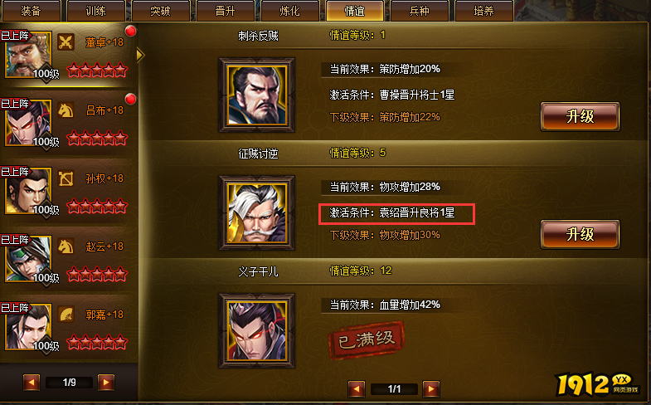Click red notification dot on 董卓 entry

(x=130, y=32)
